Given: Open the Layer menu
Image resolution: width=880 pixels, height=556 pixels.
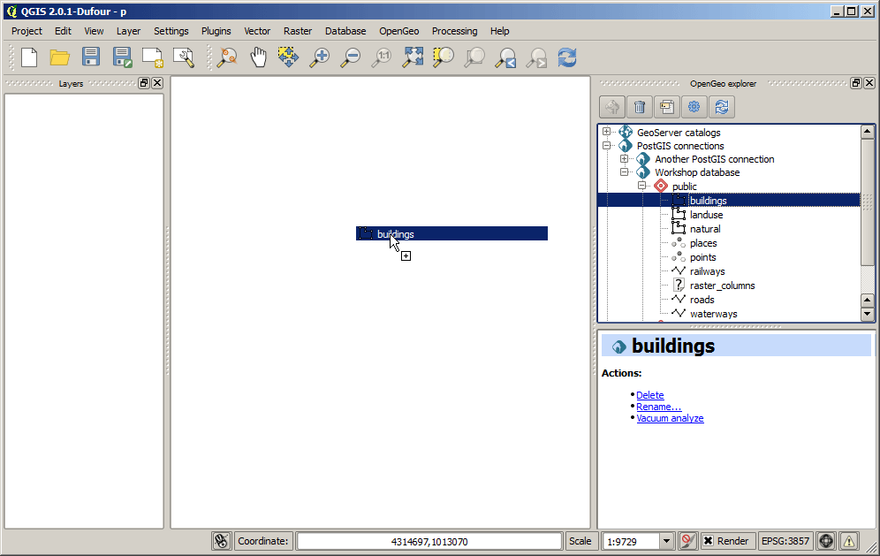Looking at the screenshot, I should click(x=128, y=31).
